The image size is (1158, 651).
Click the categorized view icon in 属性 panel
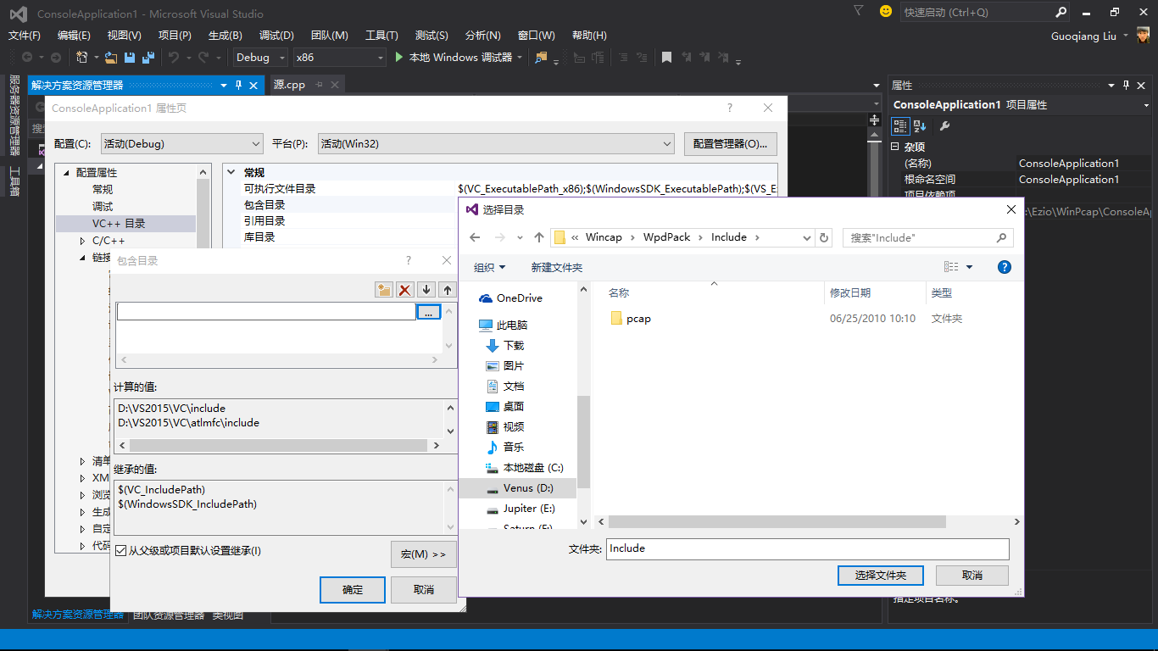900,126
